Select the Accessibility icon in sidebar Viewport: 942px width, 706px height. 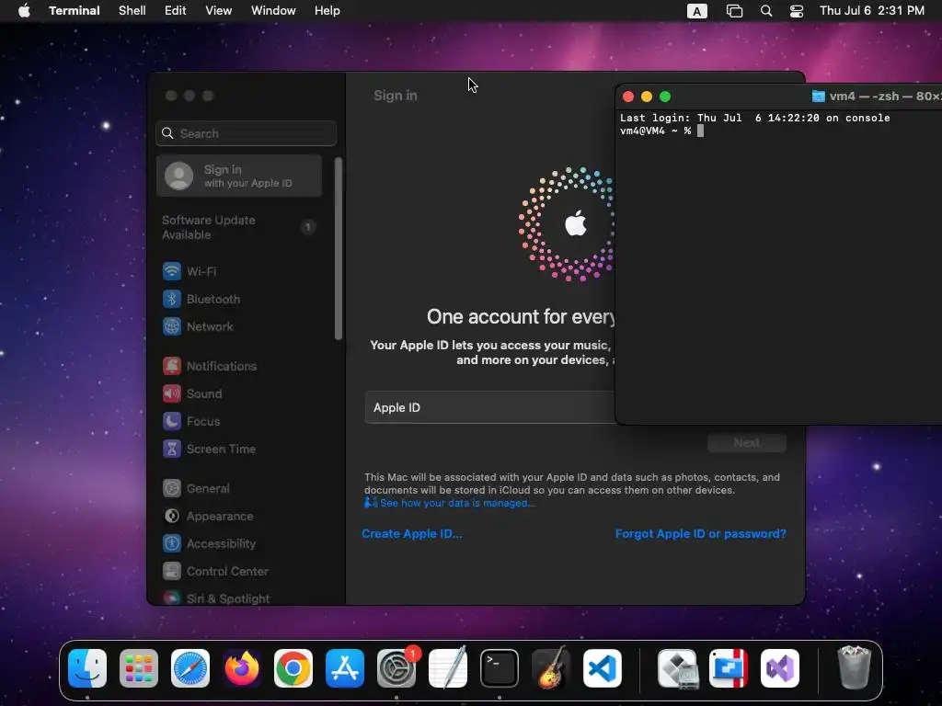tap(172, 544)
